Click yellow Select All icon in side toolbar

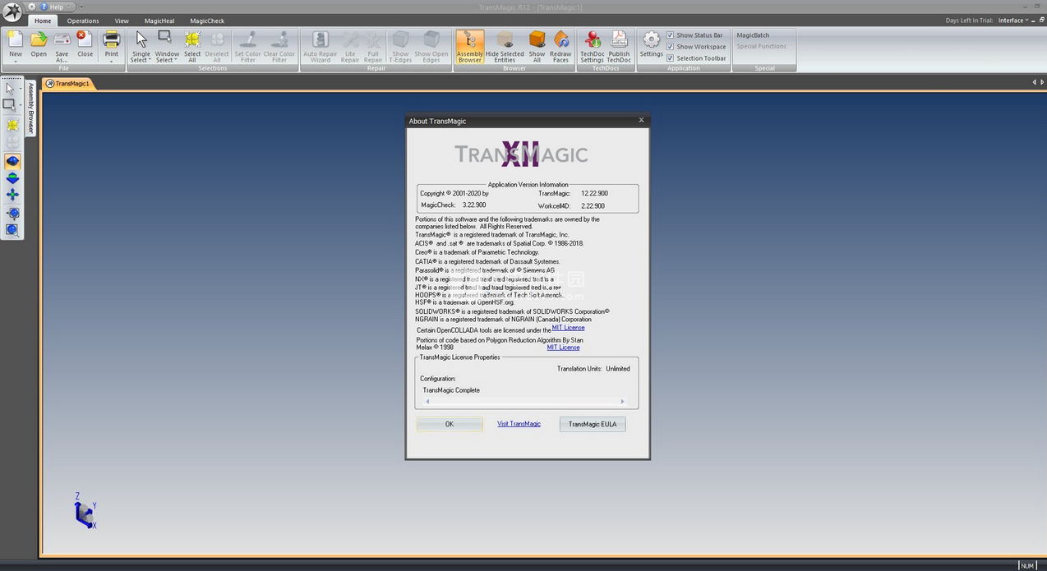[12, 125]
